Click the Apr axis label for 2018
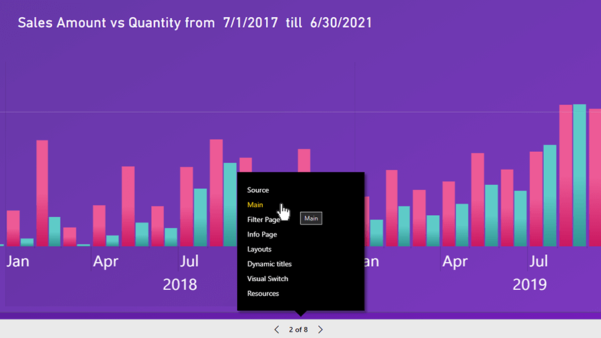This screenshot has width=601, height=338. pos(106,261)
